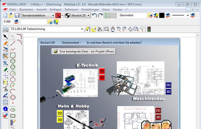Click the empty group name field in second toolbar row

(34, 22)
